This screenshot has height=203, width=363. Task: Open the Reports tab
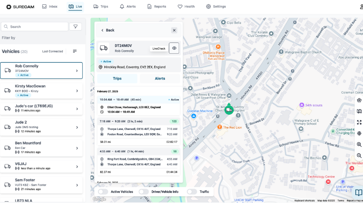pyautogui.click(x=157, y=6)
